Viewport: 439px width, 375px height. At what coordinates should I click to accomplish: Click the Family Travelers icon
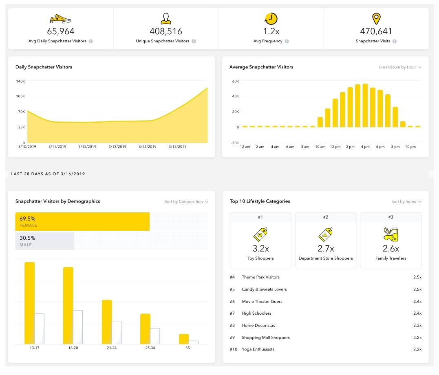pyautogui.click(x=390, y=234)
